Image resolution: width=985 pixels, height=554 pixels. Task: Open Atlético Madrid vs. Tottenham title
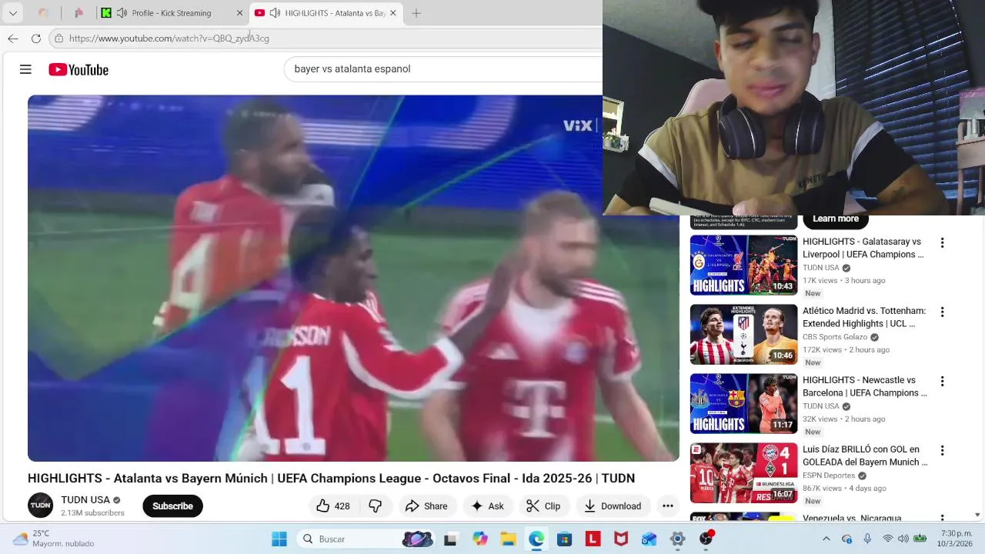864,317
